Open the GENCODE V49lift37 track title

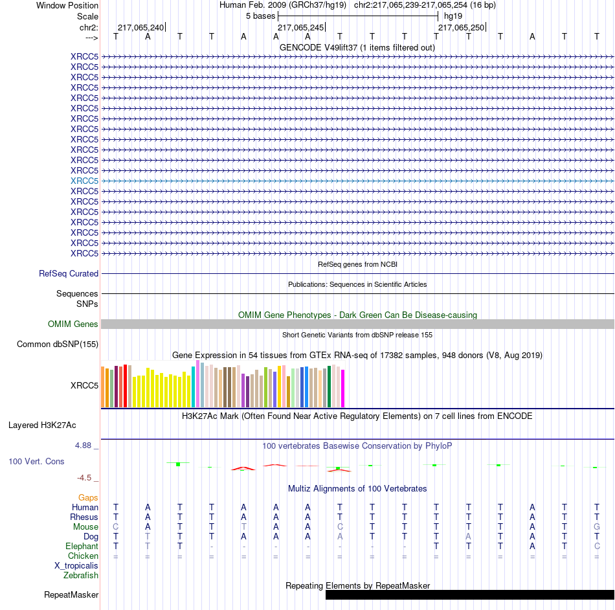click(357, 47)
